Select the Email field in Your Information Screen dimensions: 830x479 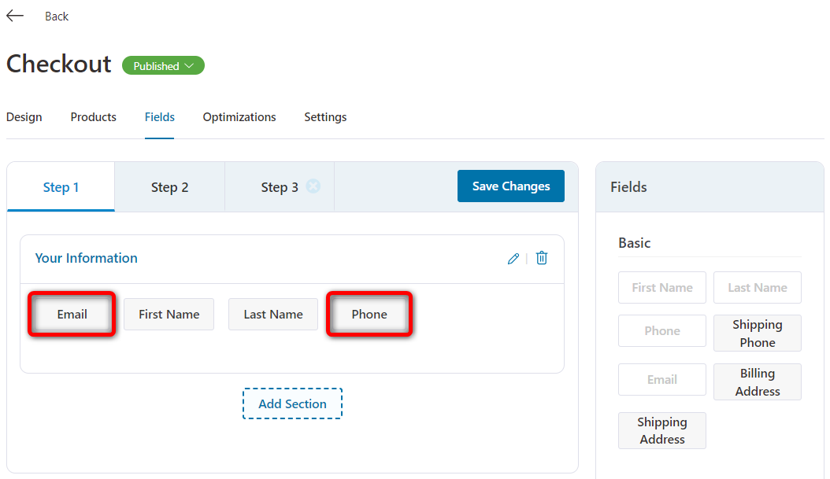[72, 314]
